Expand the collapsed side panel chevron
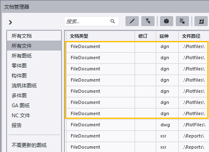Viewport: 209px width, 152px height. (10, 22)
